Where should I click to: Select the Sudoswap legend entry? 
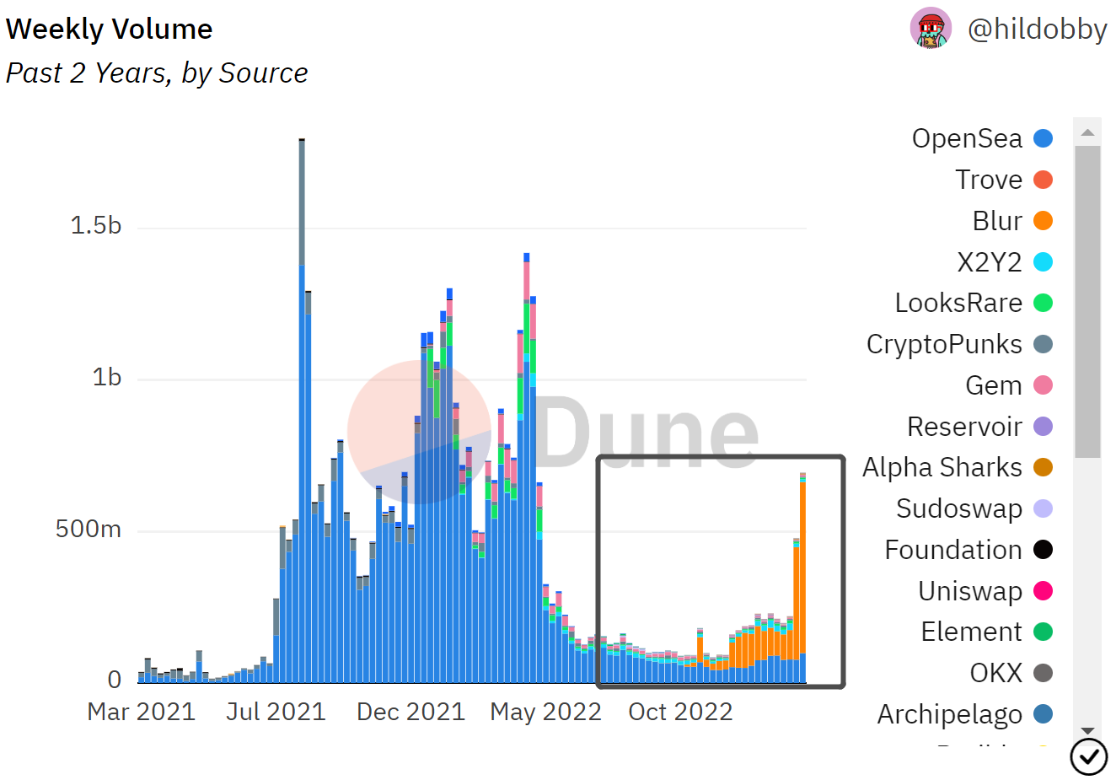point(958,508)
